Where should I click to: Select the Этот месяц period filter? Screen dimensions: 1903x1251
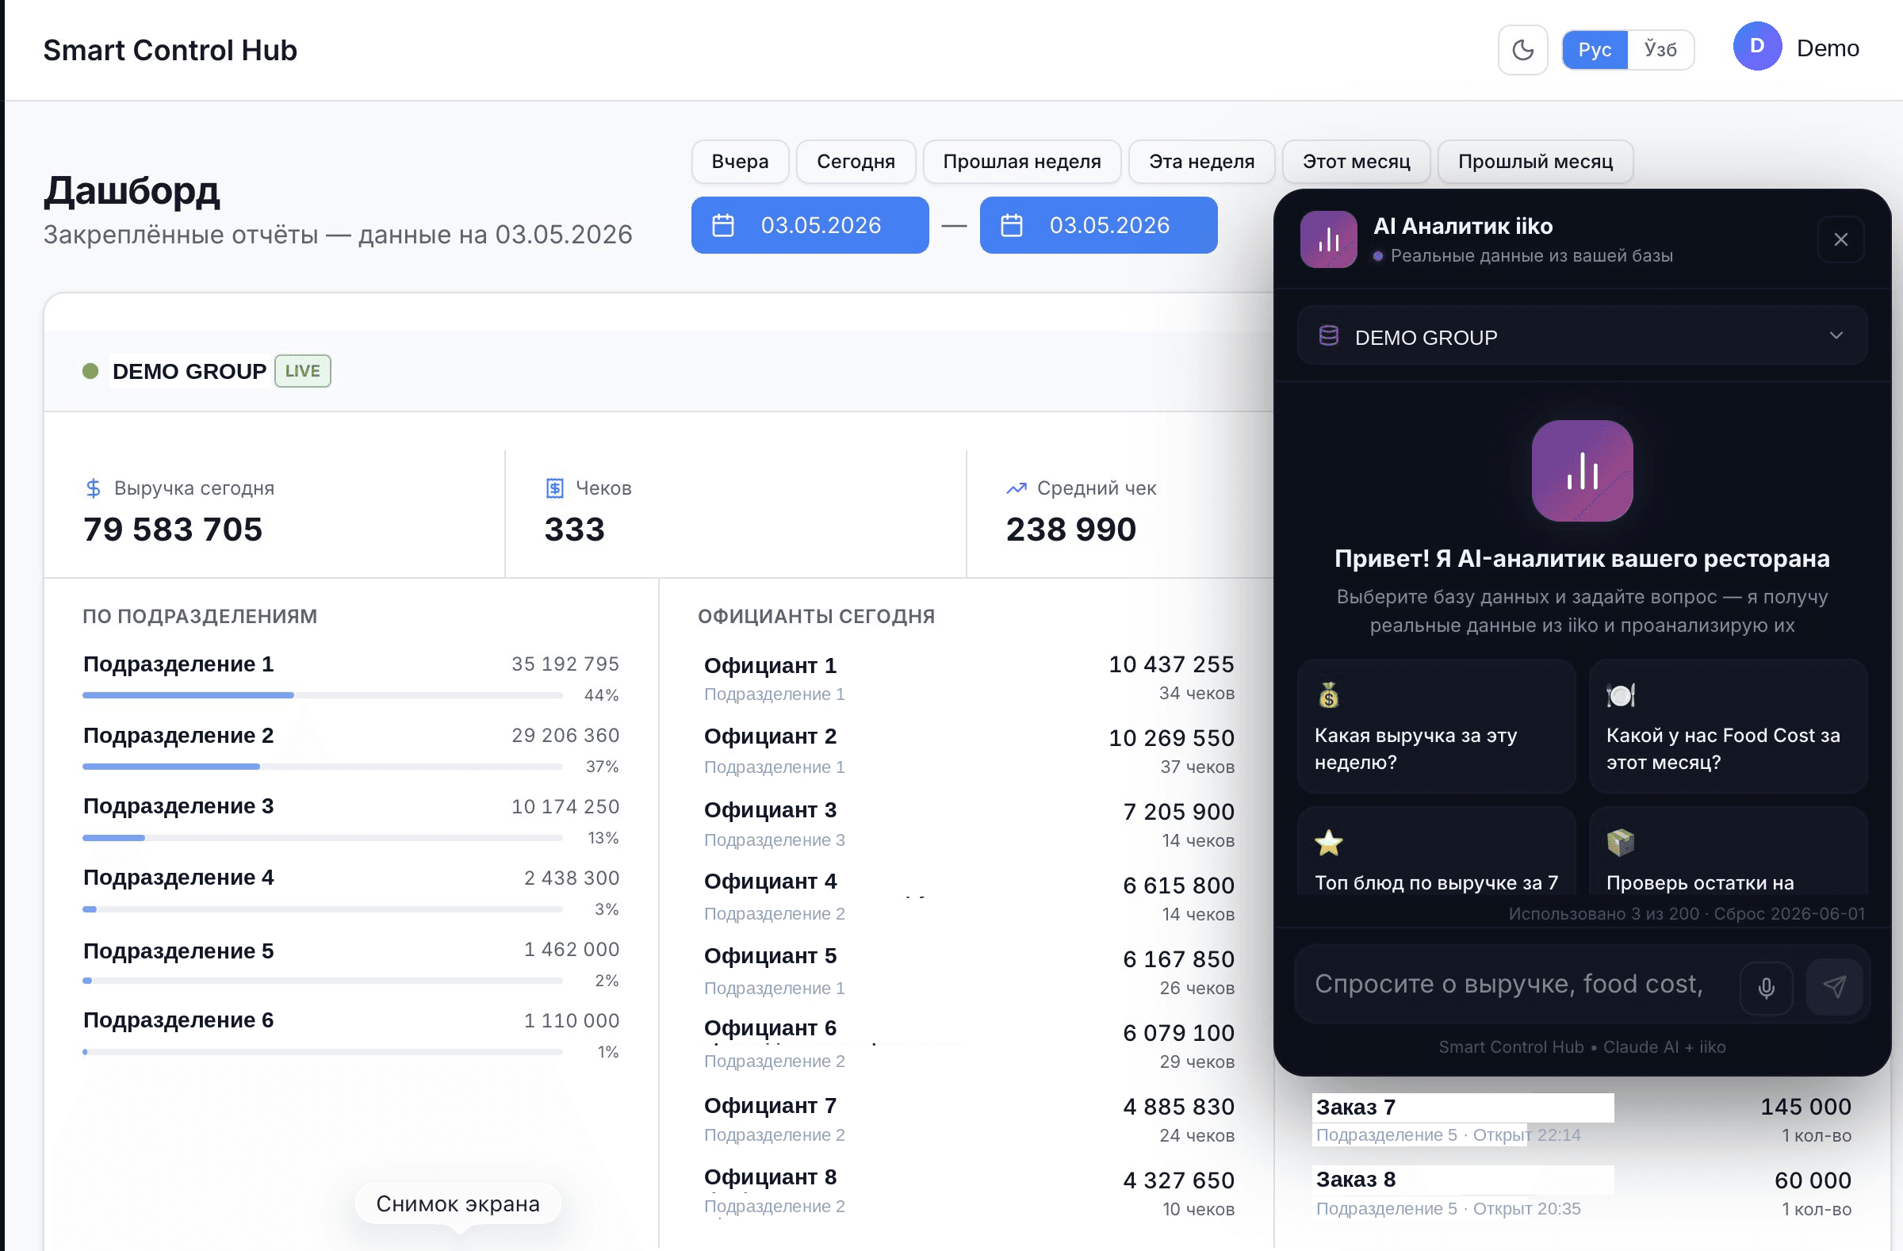1356,162
